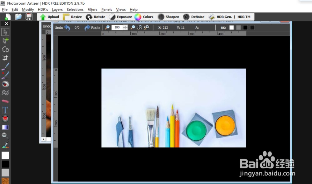Open the Exposure adjustment
Image resolution: width=312 pixels, height=184 pixels.
[120, 17]
